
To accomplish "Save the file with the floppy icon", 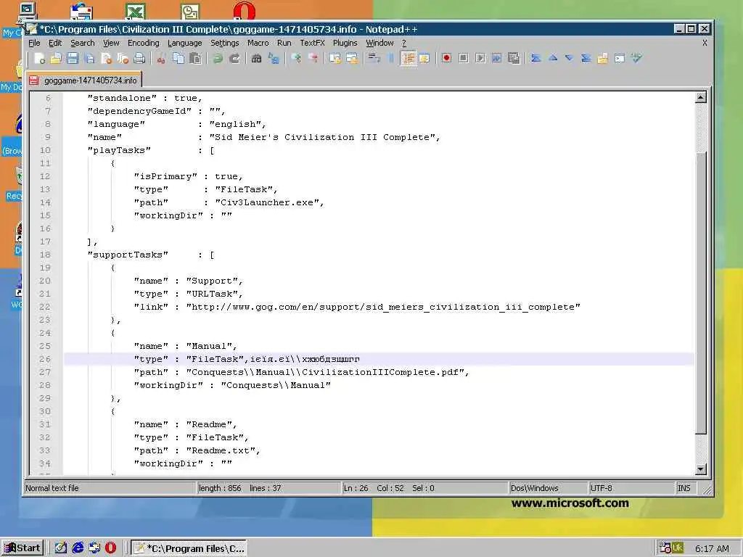I will click(x=73, y=58).
